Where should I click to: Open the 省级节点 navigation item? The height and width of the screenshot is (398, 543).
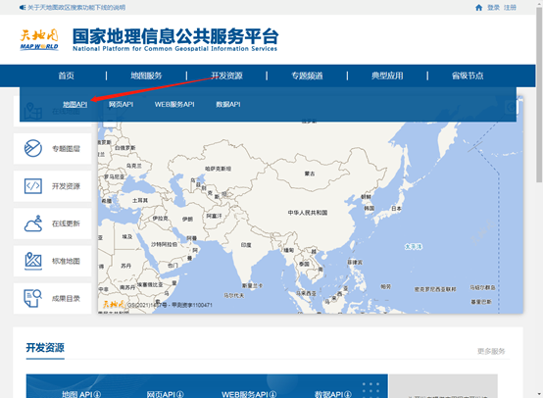(468, 75)
